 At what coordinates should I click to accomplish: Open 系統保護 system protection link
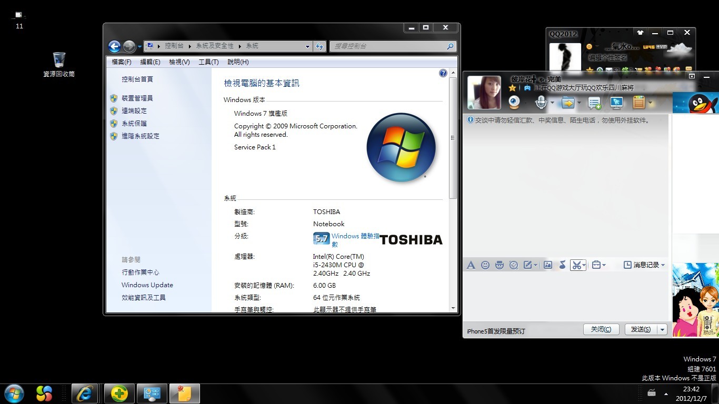coord(134,123)
